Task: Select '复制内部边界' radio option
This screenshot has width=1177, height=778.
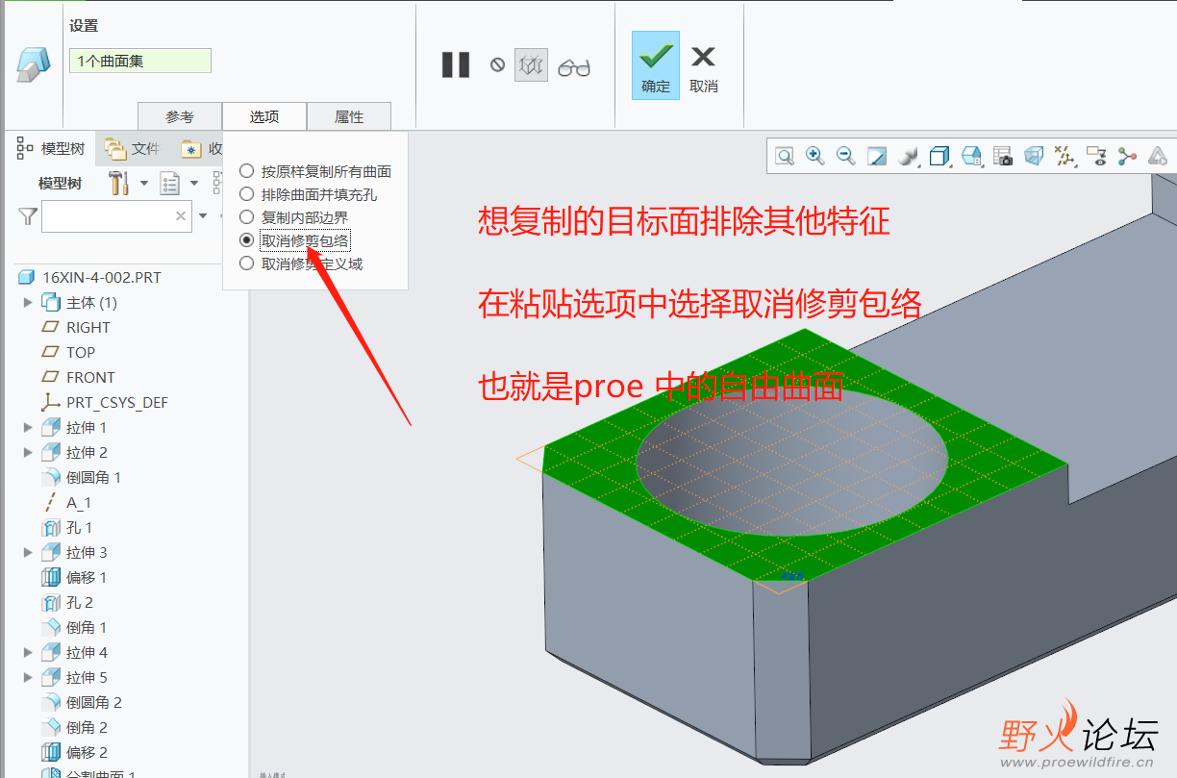Action: pyautogui.click(x=247, y=217)
